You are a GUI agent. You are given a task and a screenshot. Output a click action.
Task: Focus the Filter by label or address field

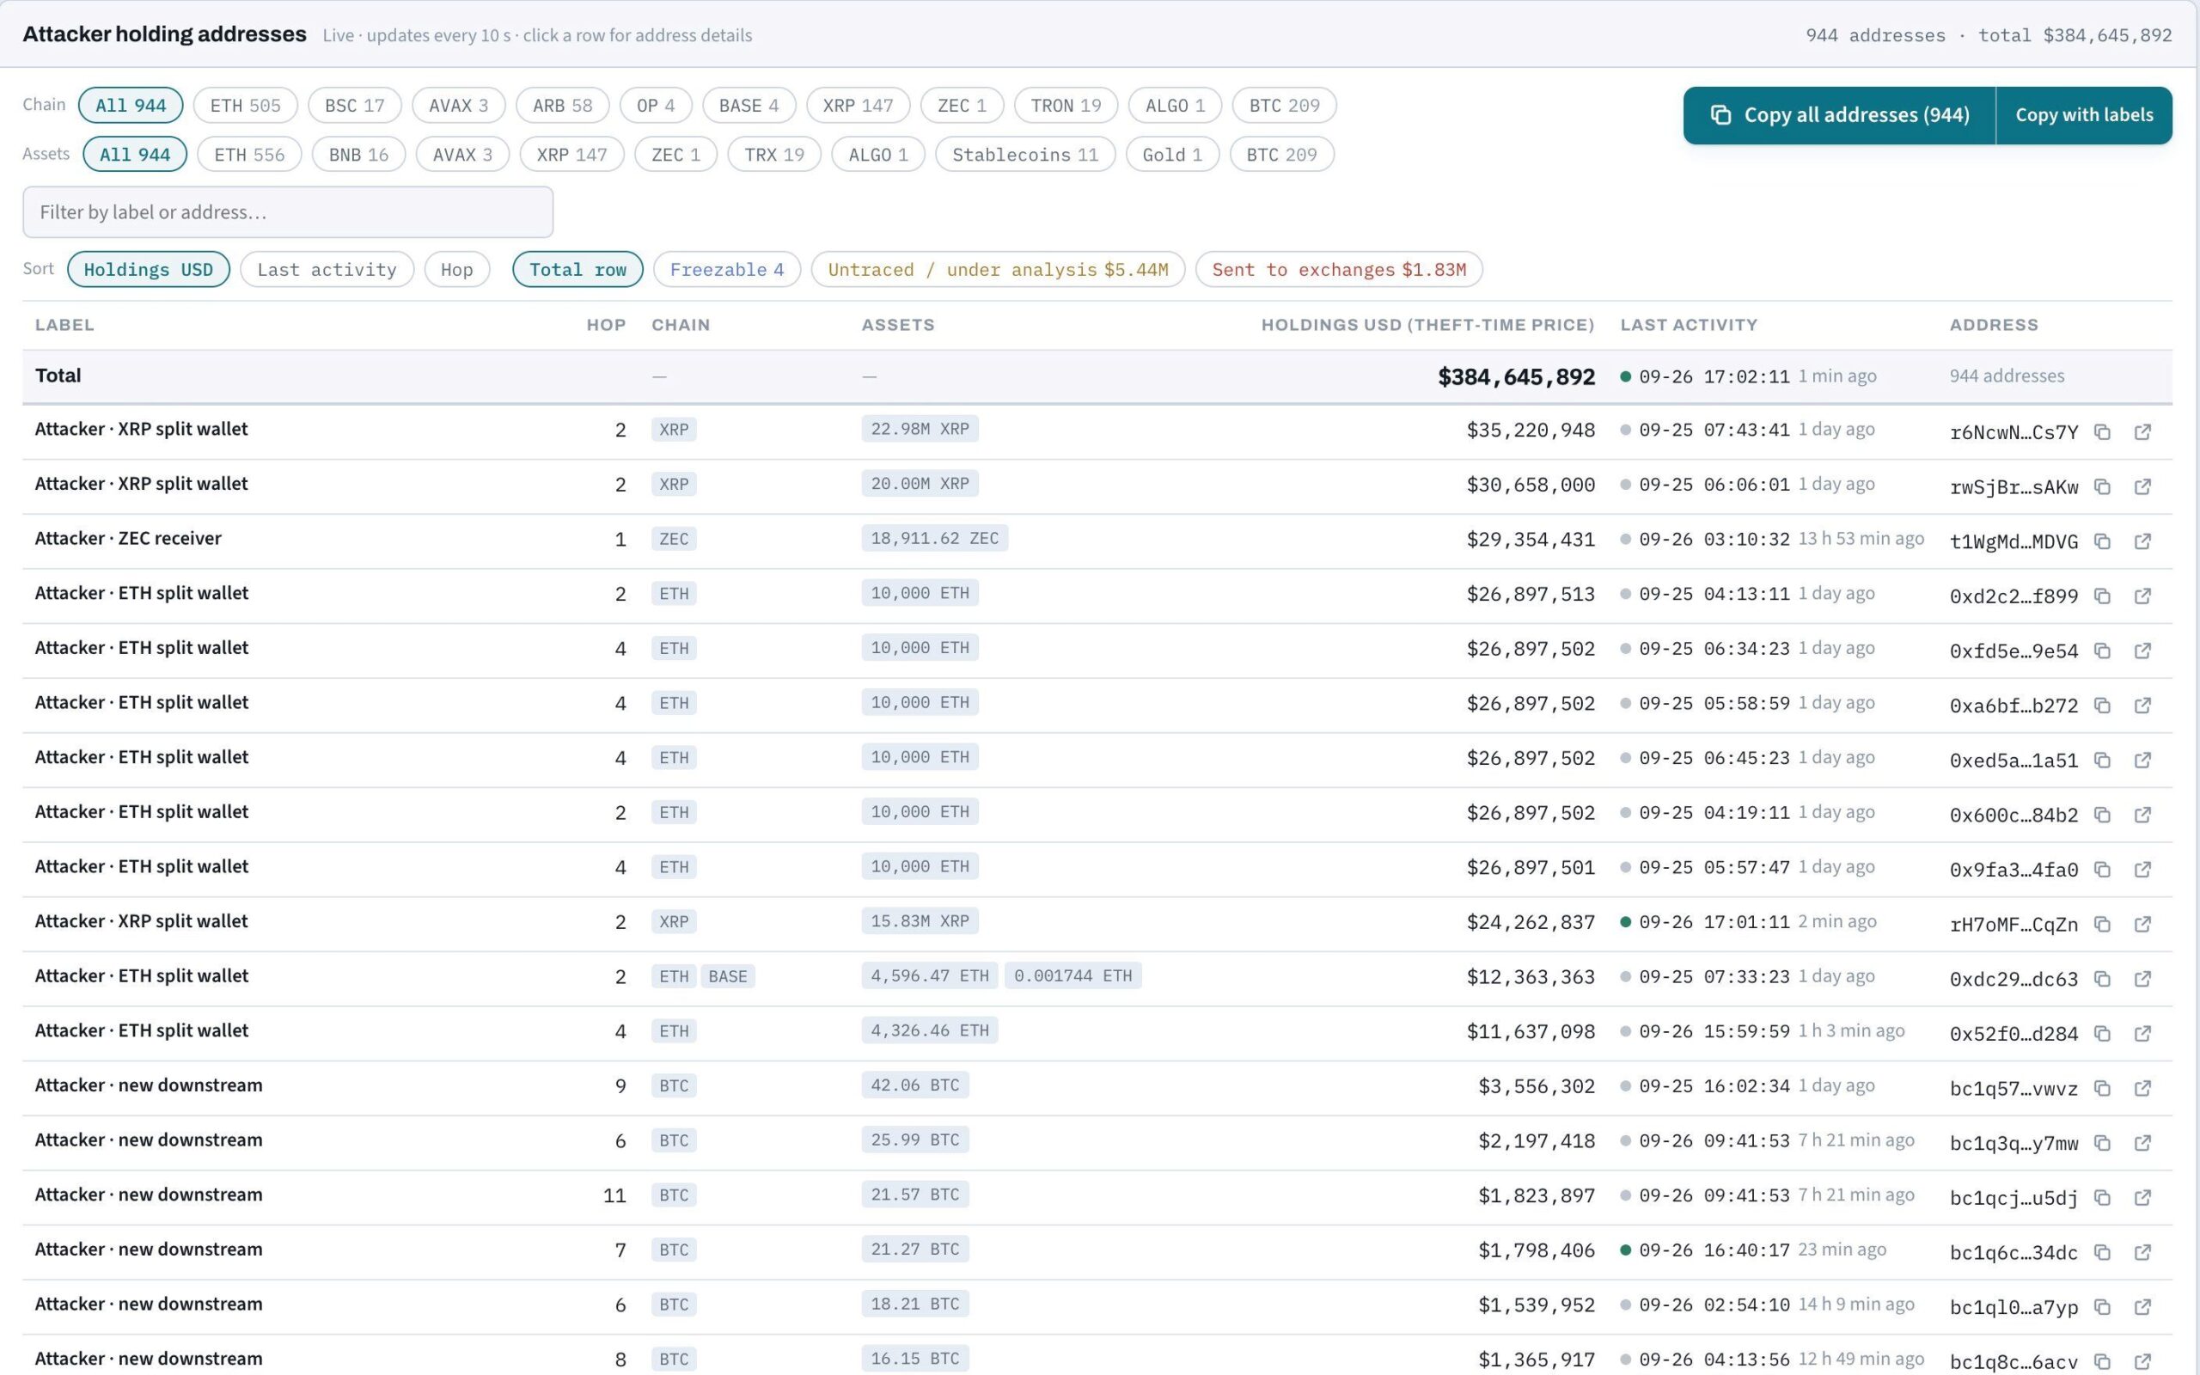287,212
